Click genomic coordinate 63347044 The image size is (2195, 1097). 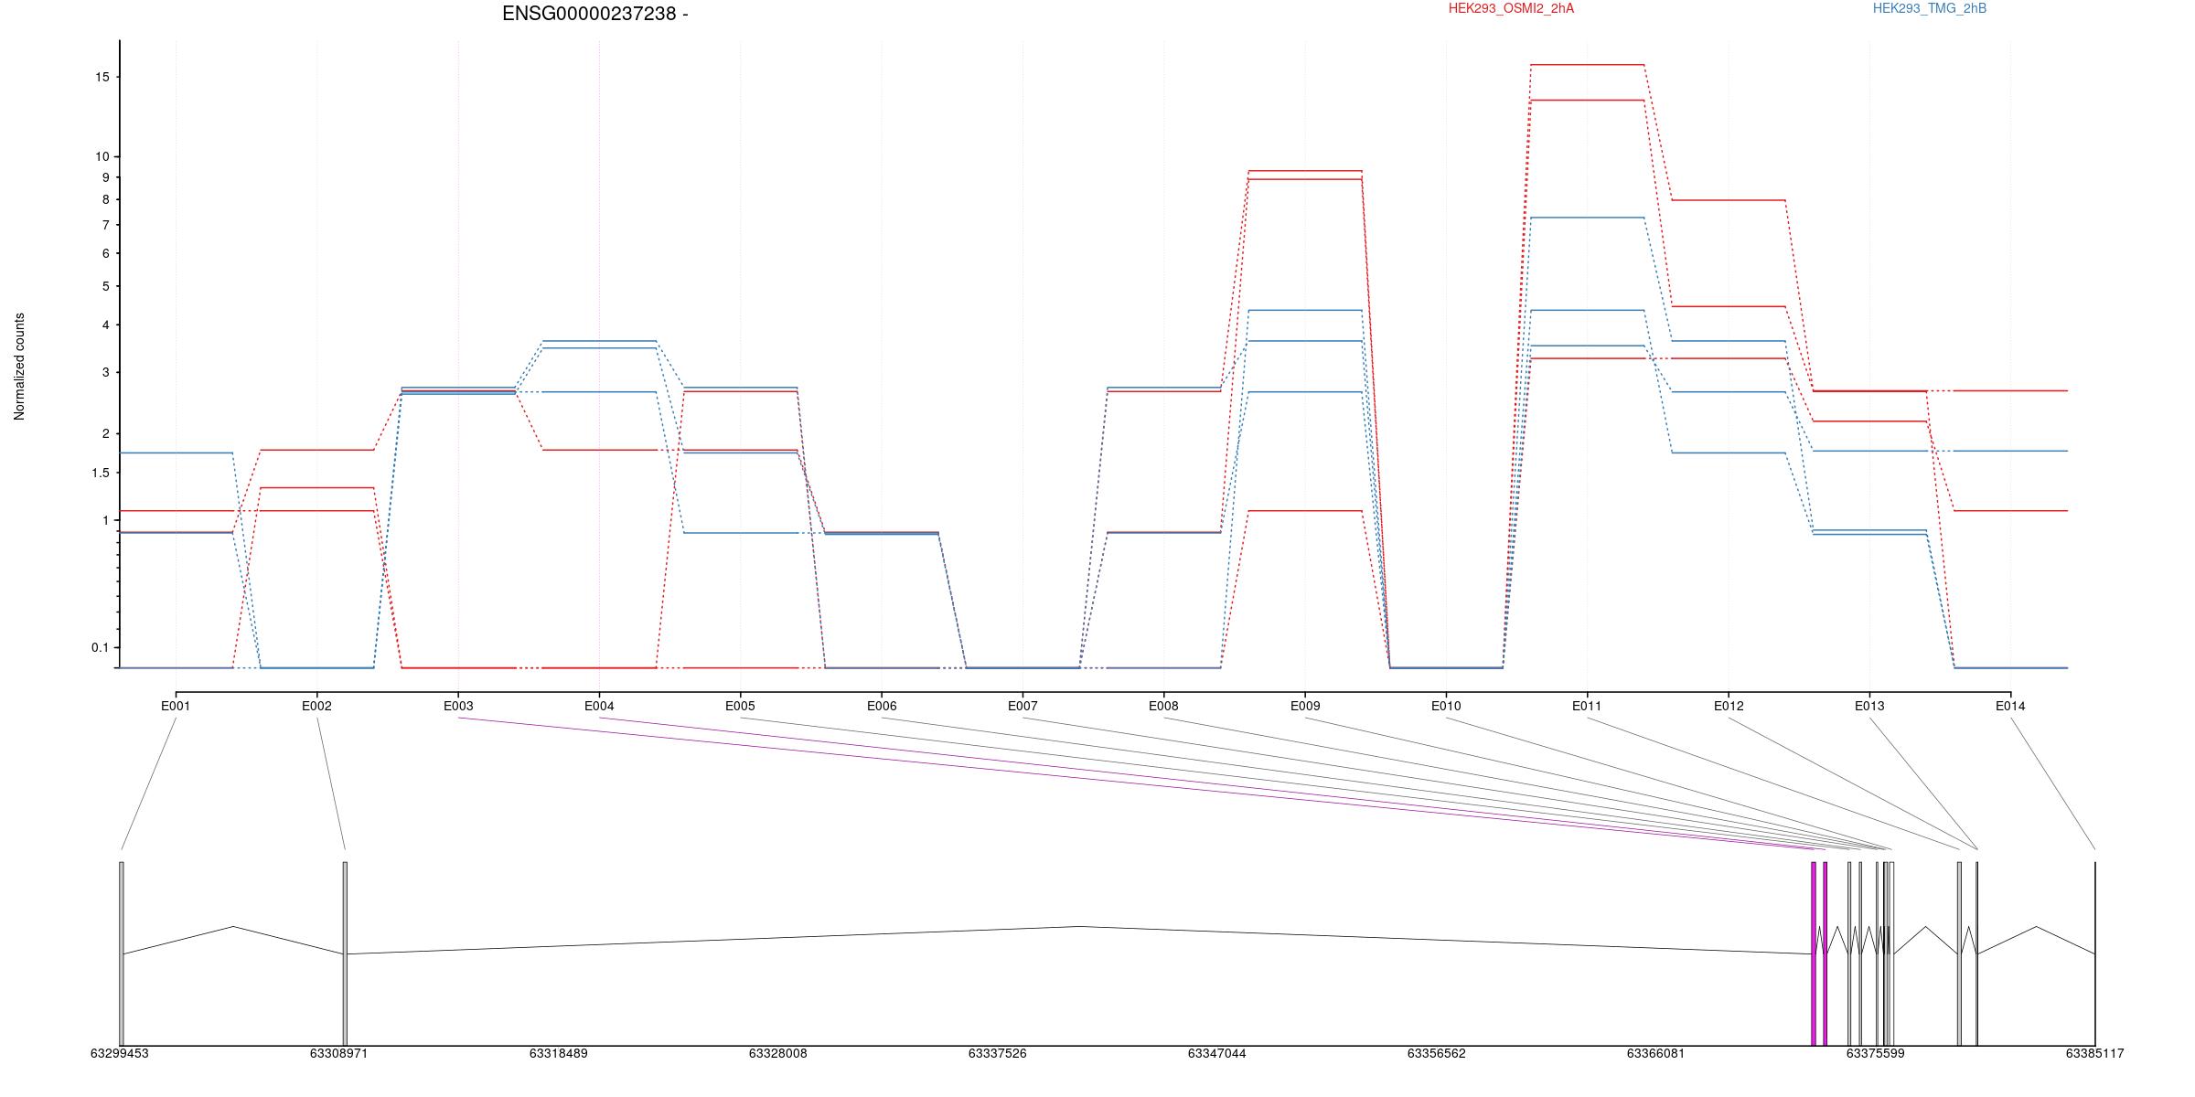pyautogui.click(x=1217, y=1053)
